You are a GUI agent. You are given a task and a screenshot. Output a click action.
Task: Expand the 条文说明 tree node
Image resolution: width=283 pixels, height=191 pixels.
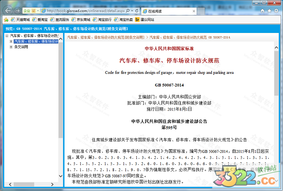[x=11, y=47]
